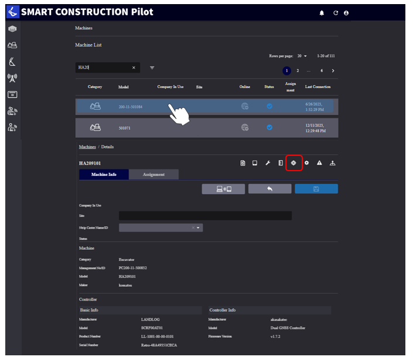Open the warning triangle alerts icon
Viewport: 413px width, 360px height.
[x=319, y=163]
